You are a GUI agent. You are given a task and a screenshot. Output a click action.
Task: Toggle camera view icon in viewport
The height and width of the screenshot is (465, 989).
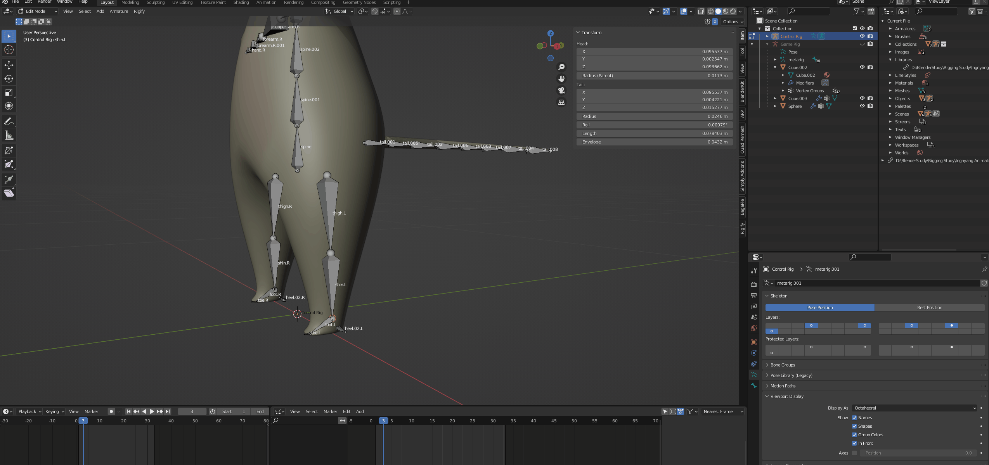tap(561, 90)
